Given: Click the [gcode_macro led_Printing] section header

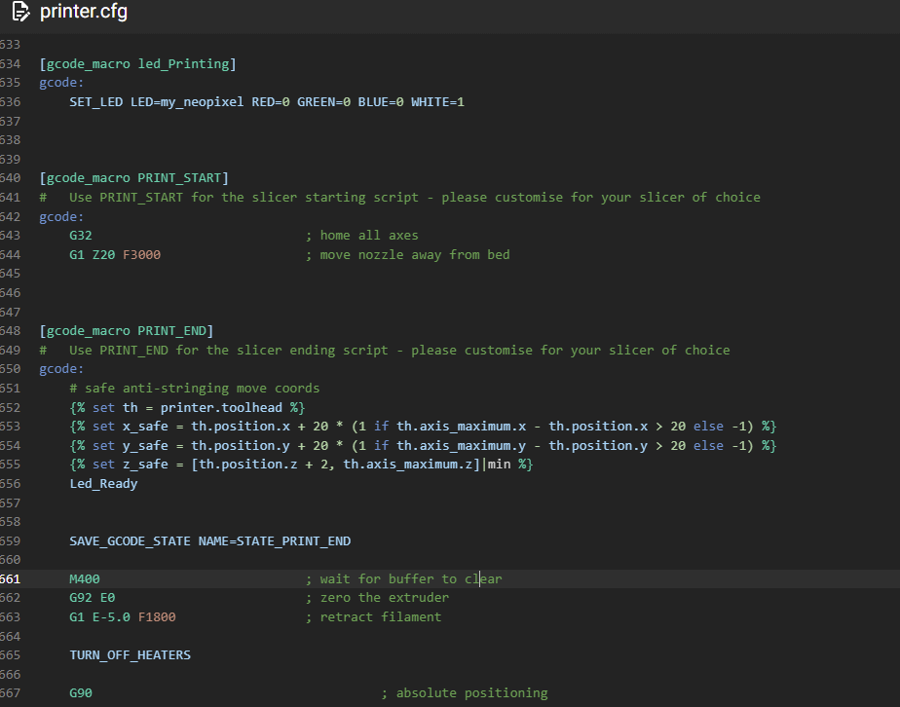Looking at the screenshot, I should tap(137, 63).
